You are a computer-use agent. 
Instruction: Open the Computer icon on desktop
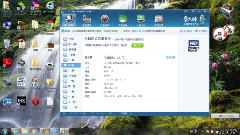tap(7, 26)
